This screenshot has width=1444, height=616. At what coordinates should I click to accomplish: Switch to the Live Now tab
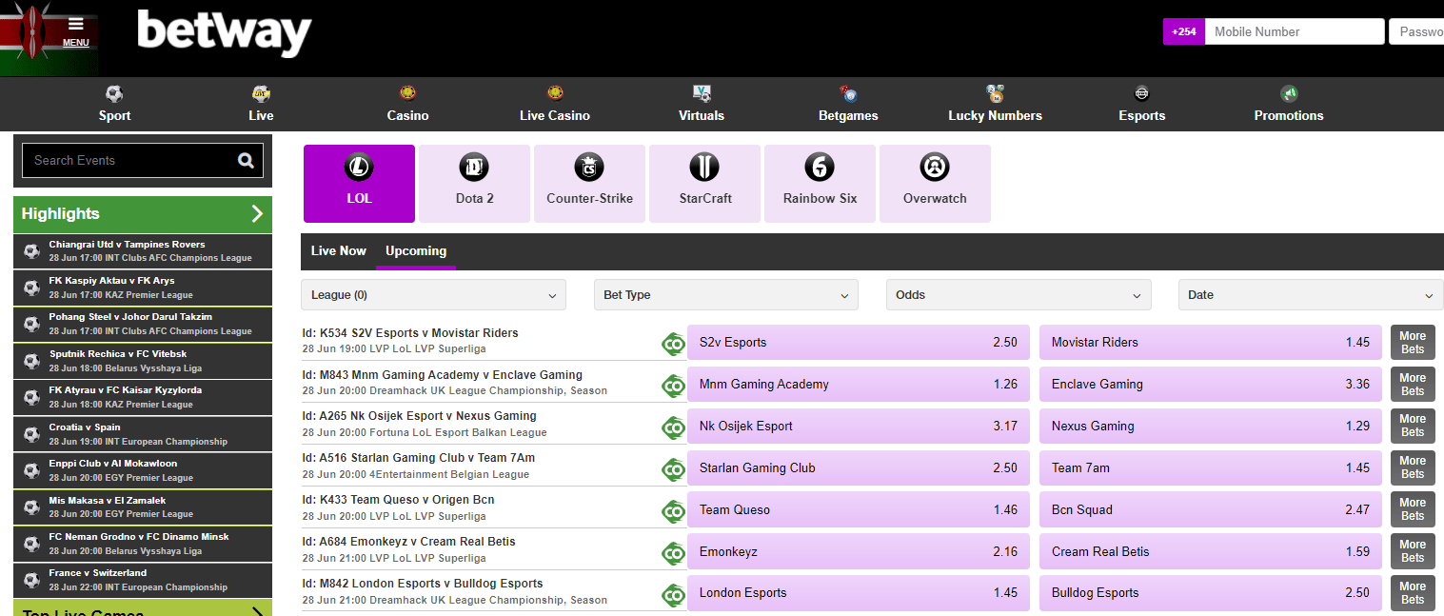[x=338, y=250]
